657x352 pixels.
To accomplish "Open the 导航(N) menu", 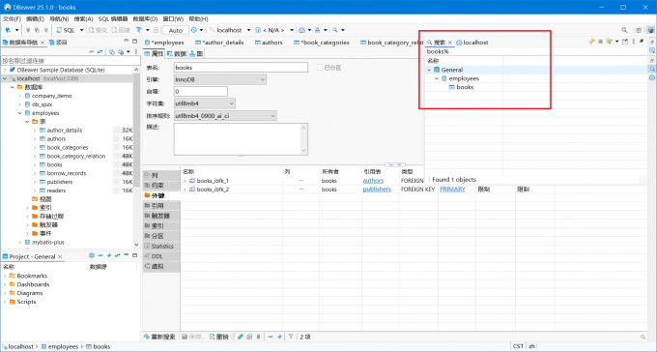I will click(x=59, y=19).
